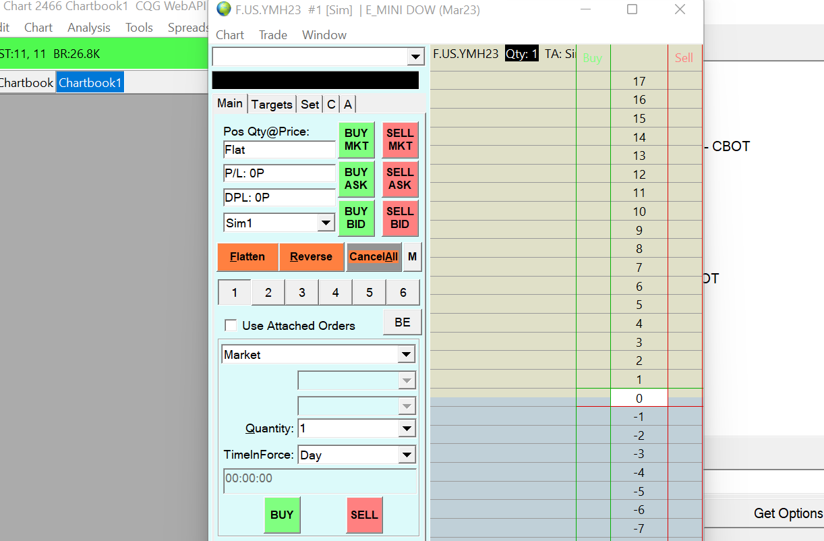Open second disabled dropdown above Quantity

coord(407,406)
